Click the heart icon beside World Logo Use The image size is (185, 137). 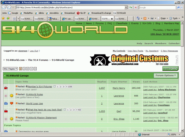(x=12, y=103)
